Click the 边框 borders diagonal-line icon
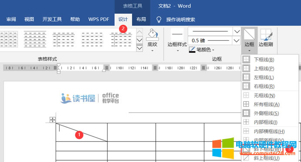The height and width of the screenshot is (162, 301). (x=249, y=34)
